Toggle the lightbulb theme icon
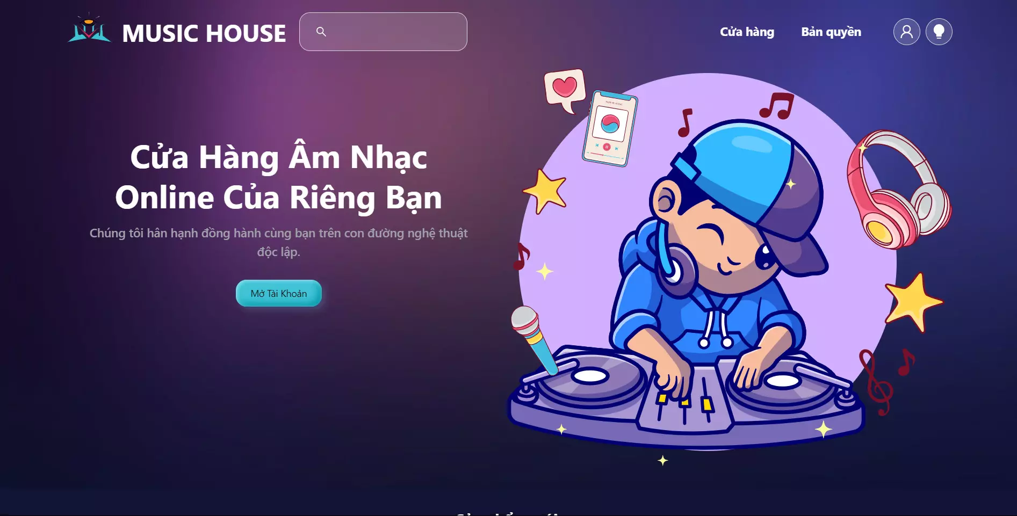The height and width of the screenshot is (516, 1017). 939,32
